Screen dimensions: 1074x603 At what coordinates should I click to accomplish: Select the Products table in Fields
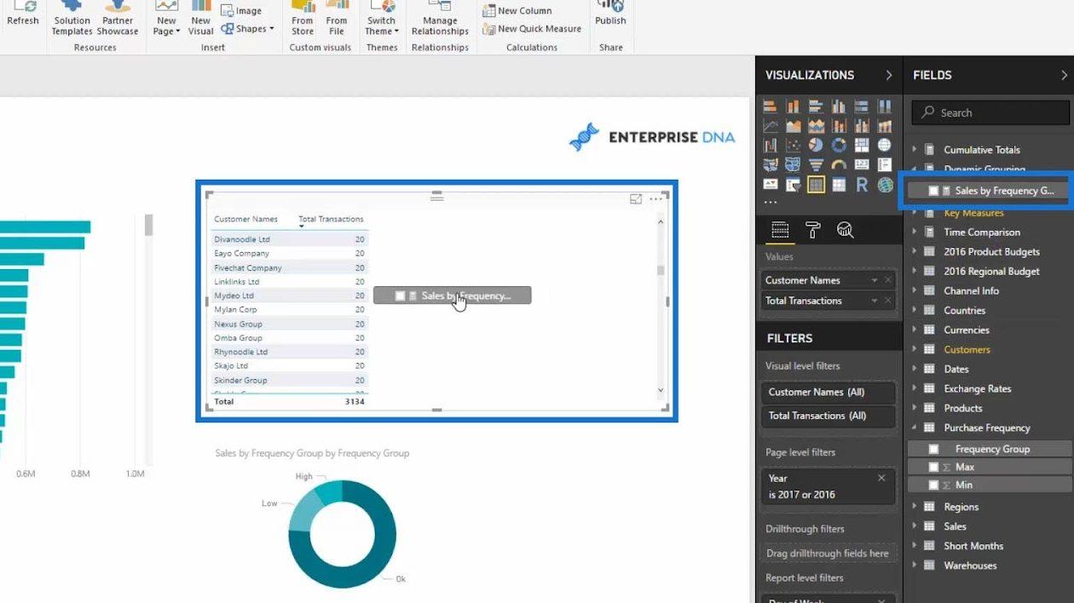[963, 409]
